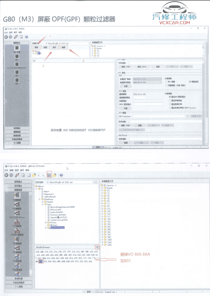Click the save icon in lower toolbar
210x296 pixels.
[49, 175]
